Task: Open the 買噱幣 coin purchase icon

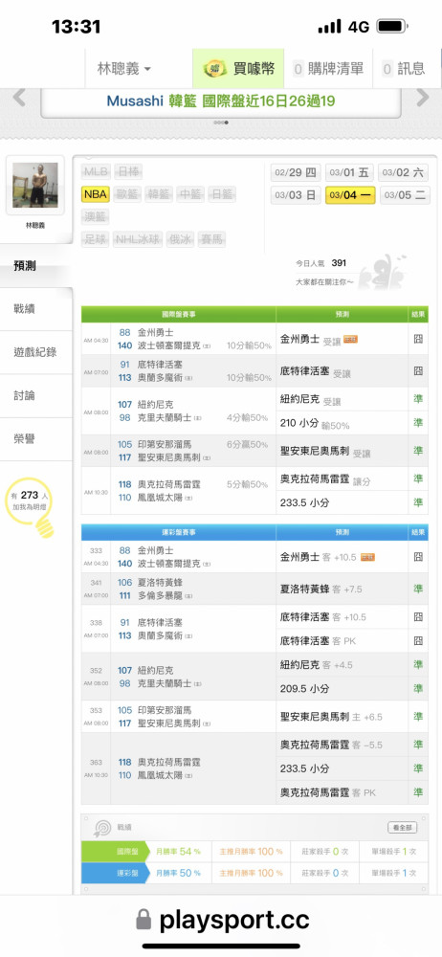Action: [x=215, y=69]
